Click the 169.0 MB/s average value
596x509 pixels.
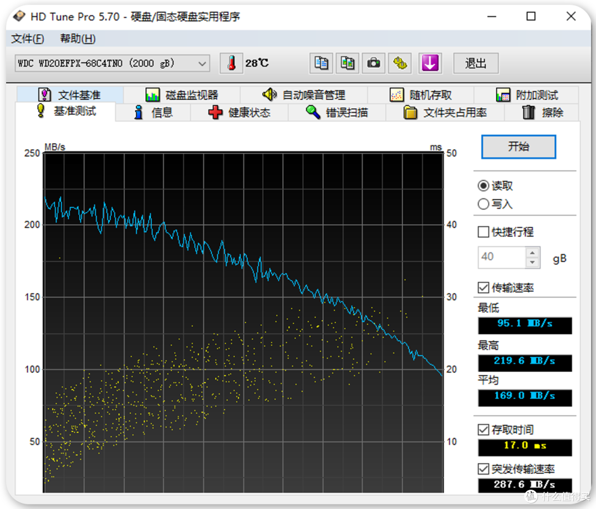525,398
